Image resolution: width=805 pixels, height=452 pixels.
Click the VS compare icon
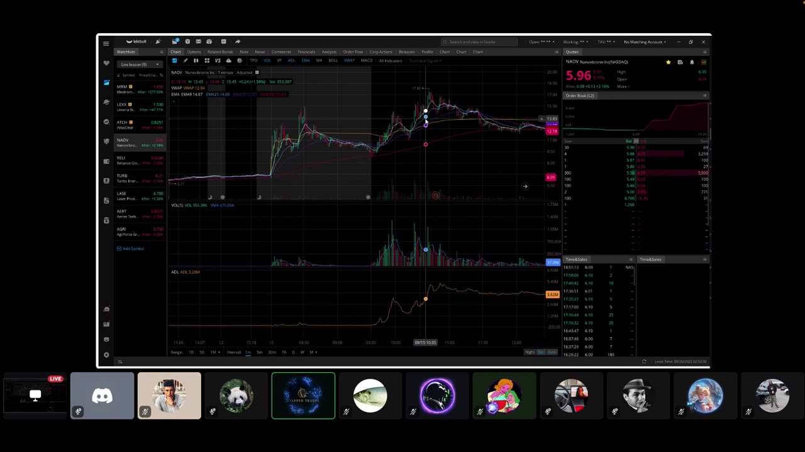pyautogui.click(x=218, y=60)
